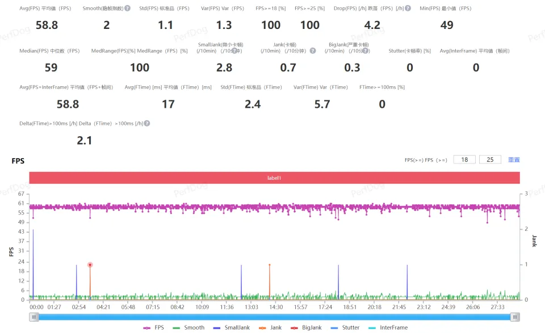This screenshot has width=545, height=333.
Task: Toggle FPS series in chart legend
Action: point(154,327)
